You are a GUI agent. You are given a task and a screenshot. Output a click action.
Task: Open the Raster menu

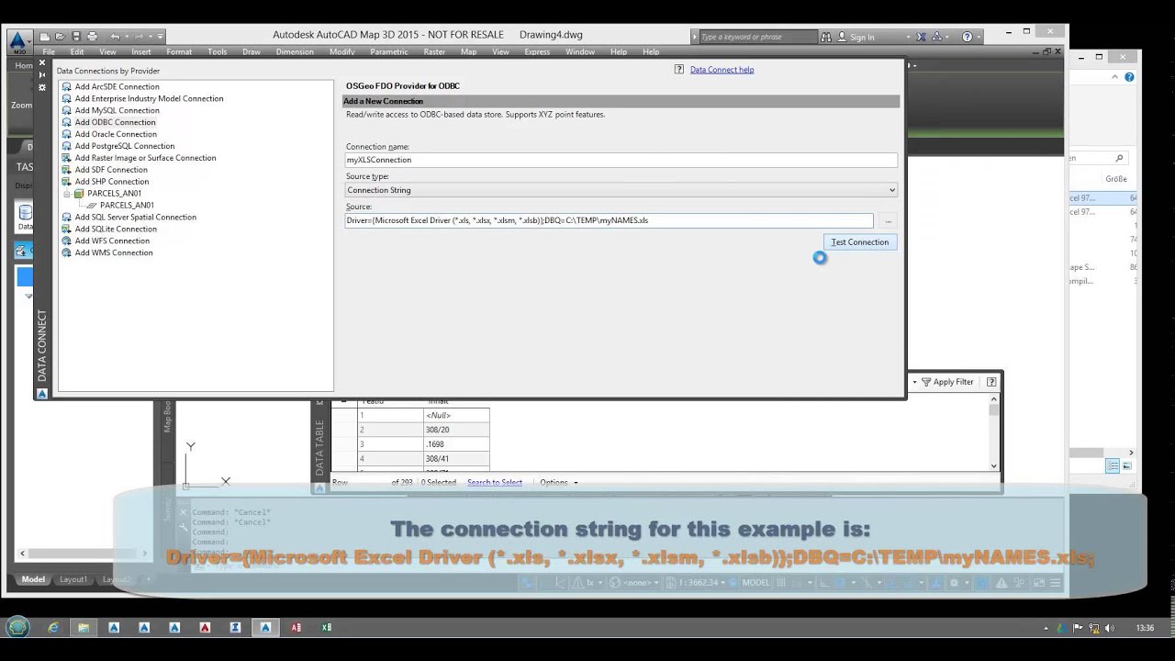(434, 52)
